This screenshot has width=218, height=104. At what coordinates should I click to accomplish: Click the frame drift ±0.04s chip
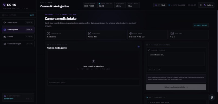point(120,5)
